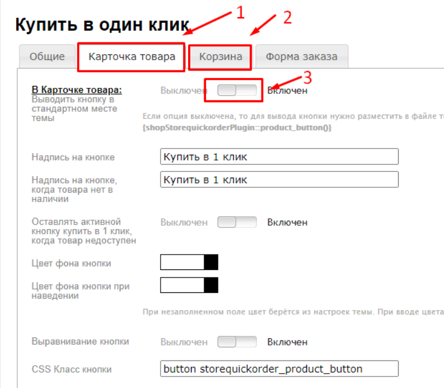Enable the "Оставлять активной кнопку" switch
The height and width of the screenshot is (388, 444).
237,222
